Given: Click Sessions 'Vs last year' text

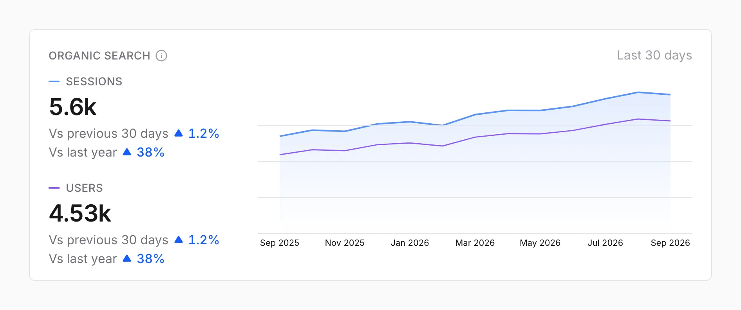Looking at the screenshot, I should click(83, 152).
